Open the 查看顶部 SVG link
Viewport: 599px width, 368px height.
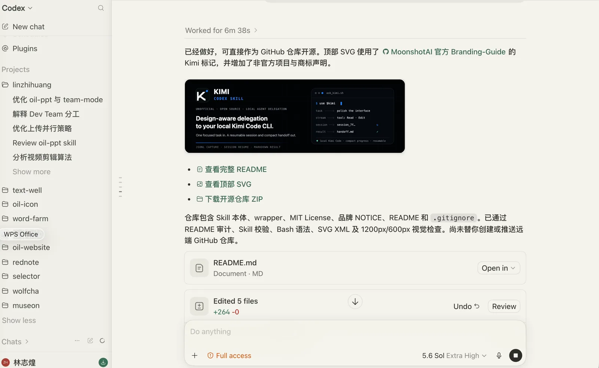coord(224,184)
